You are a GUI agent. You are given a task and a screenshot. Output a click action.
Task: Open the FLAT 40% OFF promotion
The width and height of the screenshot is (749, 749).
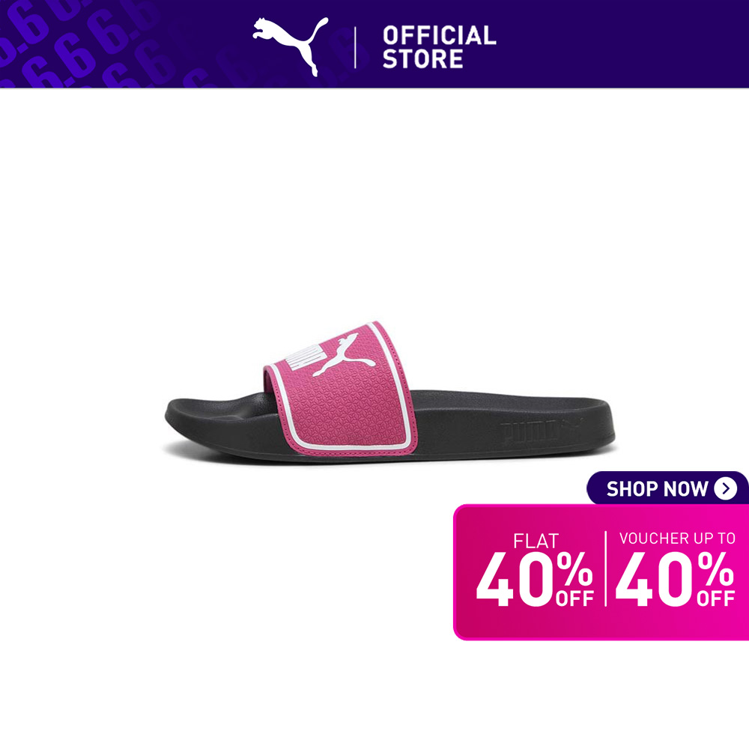[x=535, y=569]
